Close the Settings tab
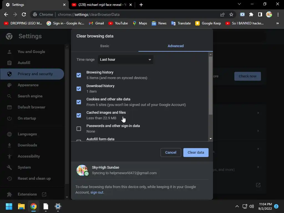284x213 pixels. point(64,5)
